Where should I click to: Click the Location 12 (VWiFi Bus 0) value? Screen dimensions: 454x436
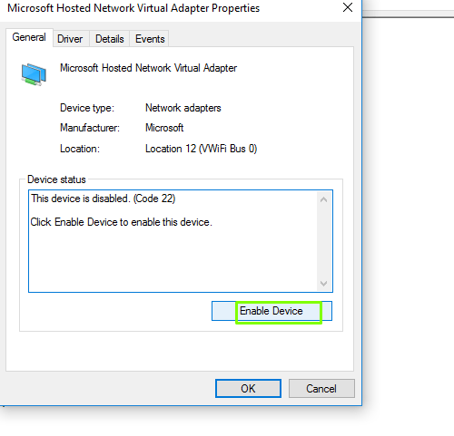[x=201, y=149]
